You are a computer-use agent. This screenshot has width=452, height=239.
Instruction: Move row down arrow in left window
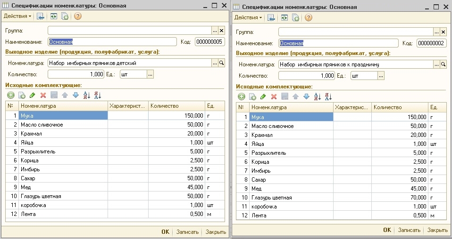[75, 95]
